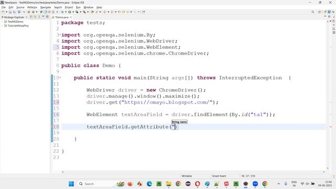This screenshot has width=336, height=189.
Task: Click the cursor position 18:37:510 status
Action: (x=248, y=176)
